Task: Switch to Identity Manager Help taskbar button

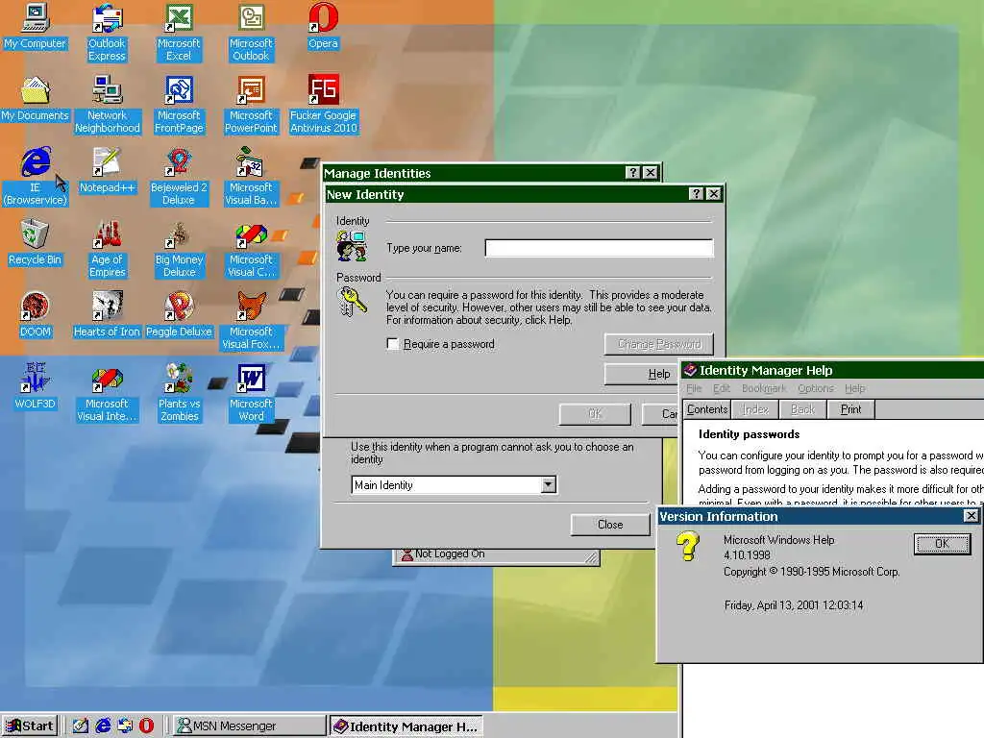Action: tap(406, 726)
